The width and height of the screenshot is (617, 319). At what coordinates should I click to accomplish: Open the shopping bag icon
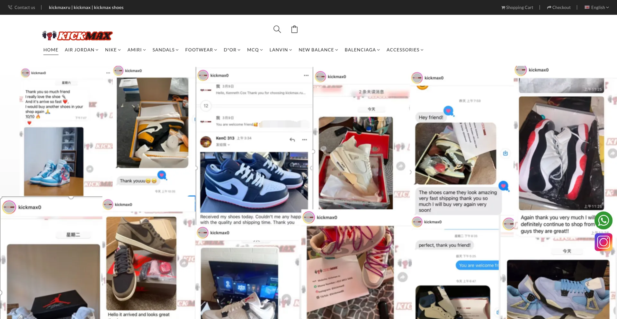pyautogui.click(x=294, y=29)
